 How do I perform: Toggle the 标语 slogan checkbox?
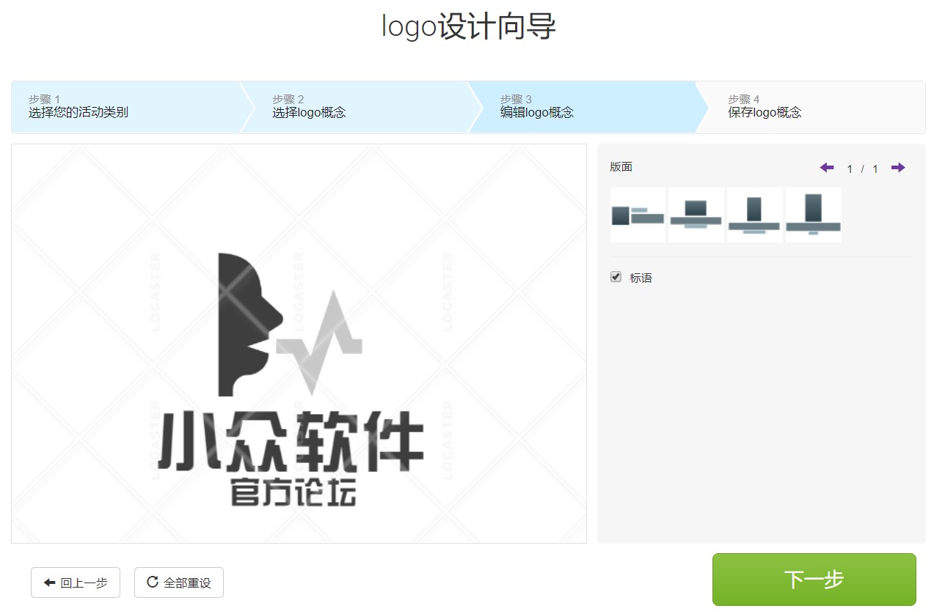(616, 277)
